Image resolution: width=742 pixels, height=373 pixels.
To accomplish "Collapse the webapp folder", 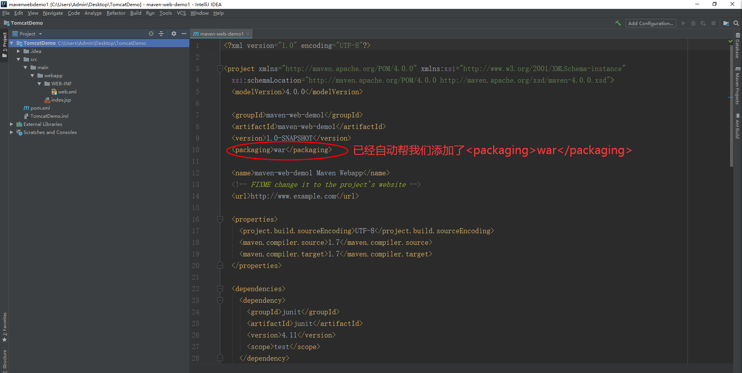I will tap(33, 75).
